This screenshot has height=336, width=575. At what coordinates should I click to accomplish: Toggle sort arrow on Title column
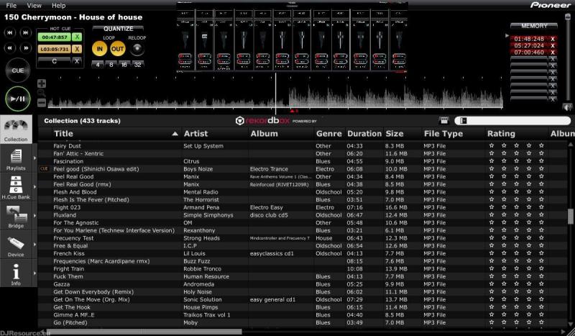click(175, 134)
